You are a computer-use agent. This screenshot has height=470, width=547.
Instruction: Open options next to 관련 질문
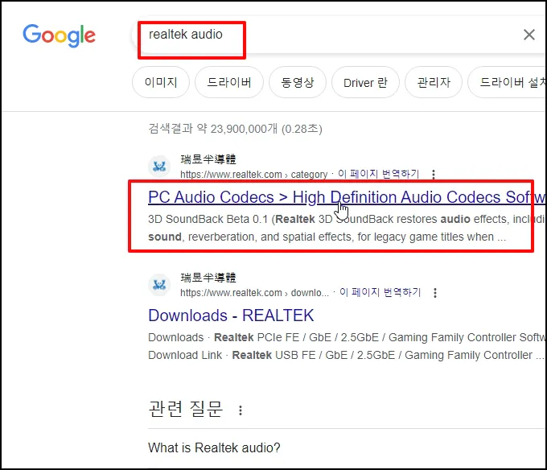pos(241,410)
